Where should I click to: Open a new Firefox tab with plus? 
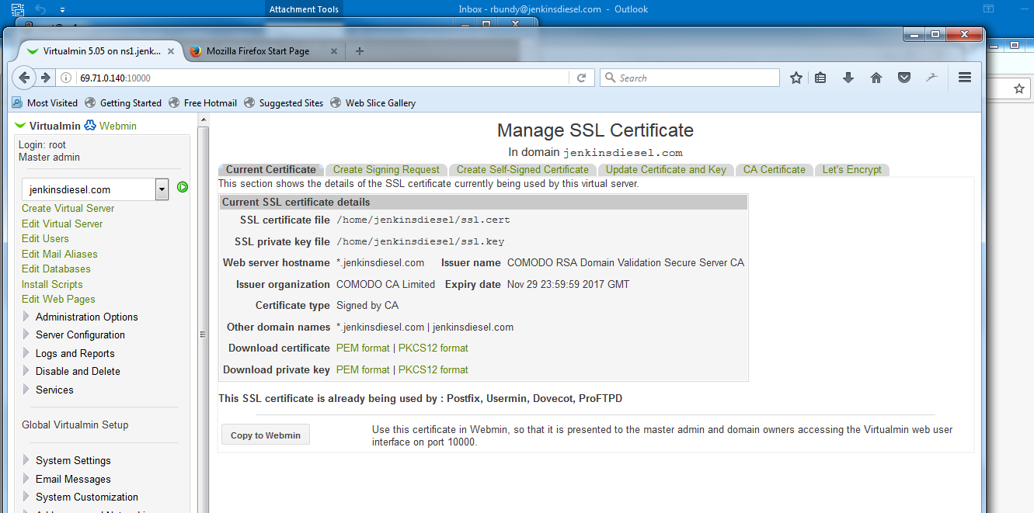359,51
